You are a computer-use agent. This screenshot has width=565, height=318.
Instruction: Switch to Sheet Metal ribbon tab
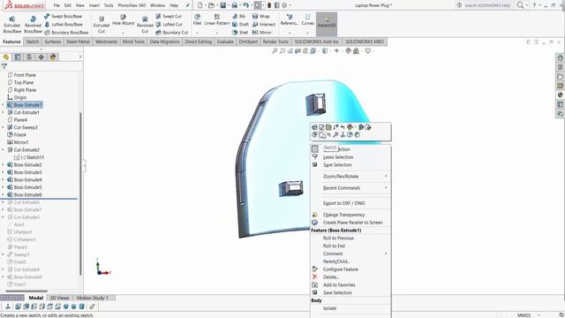78,42
